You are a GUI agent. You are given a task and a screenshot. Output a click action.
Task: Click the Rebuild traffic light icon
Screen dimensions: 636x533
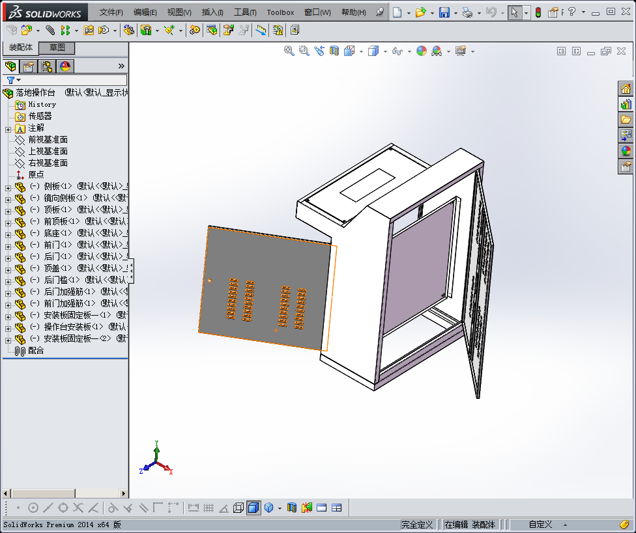click(538, 12)
